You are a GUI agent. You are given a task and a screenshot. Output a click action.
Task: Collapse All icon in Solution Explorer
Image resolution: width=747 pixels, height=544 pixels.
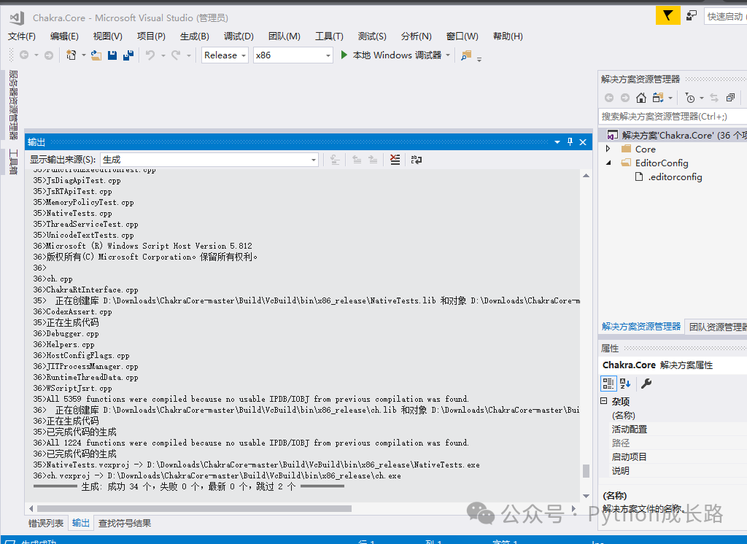tap(730, 98)
